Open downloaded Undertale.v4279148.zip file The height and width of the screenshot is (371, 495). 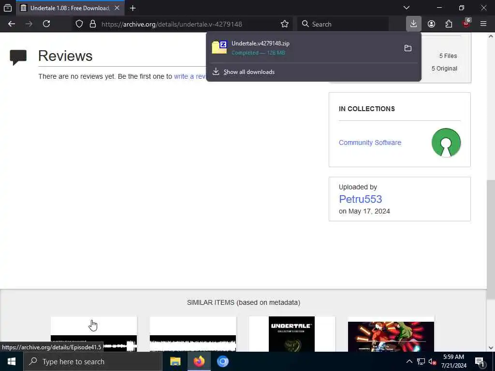pos(303,48)
